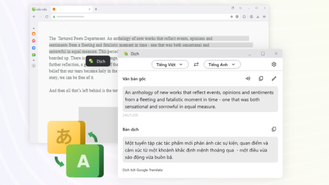This screenshot has width=329, height=185.
Task: Open the browser hamburger menu
Action: click(264, 16)
